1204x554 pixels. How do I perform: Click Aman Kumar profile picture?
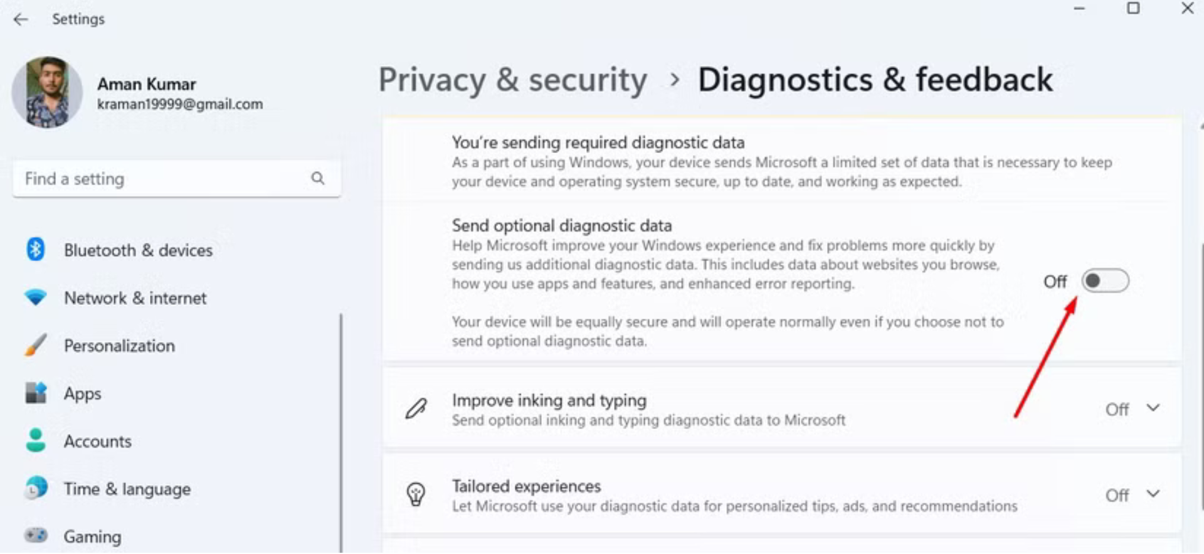click(47, 92)
